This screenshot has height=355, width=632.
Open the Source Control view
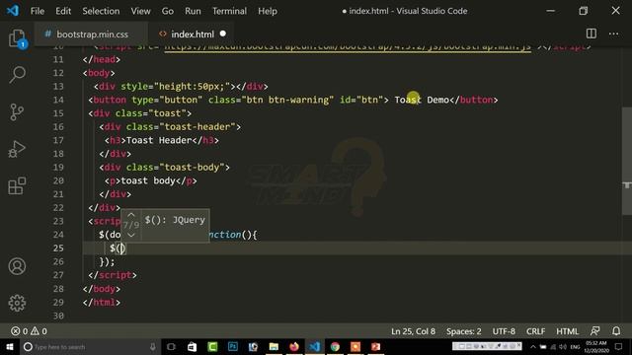pyautogui.click(x=17, y=111)
